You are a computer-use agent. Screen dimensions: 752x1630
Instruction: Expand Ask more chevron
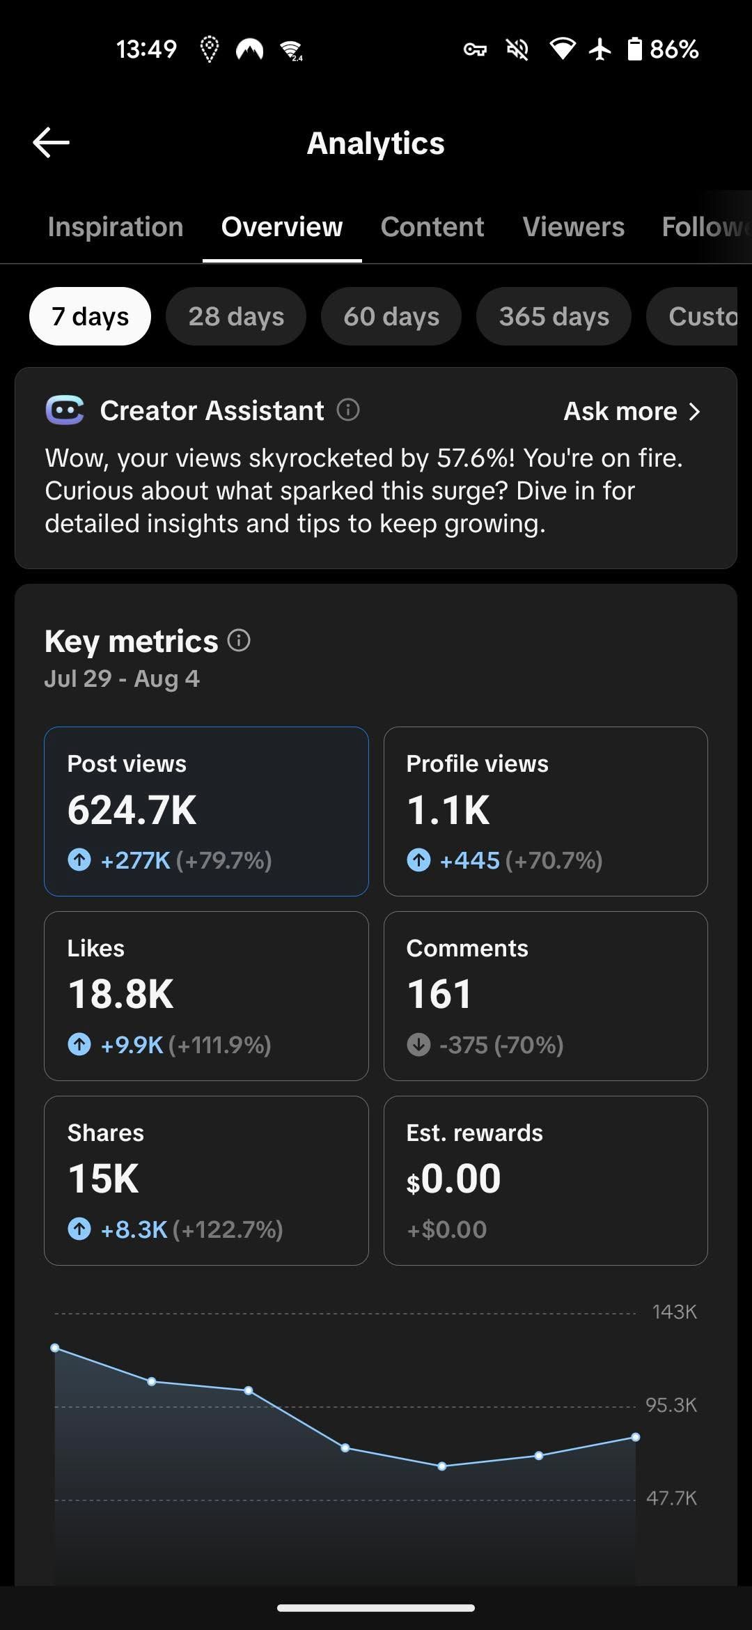click(x=694, y=411)
